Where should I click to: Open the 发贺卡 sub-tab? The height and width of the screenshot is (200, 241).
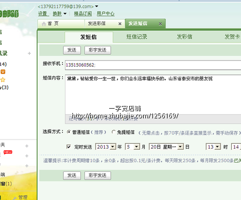[x=232, y=37]
